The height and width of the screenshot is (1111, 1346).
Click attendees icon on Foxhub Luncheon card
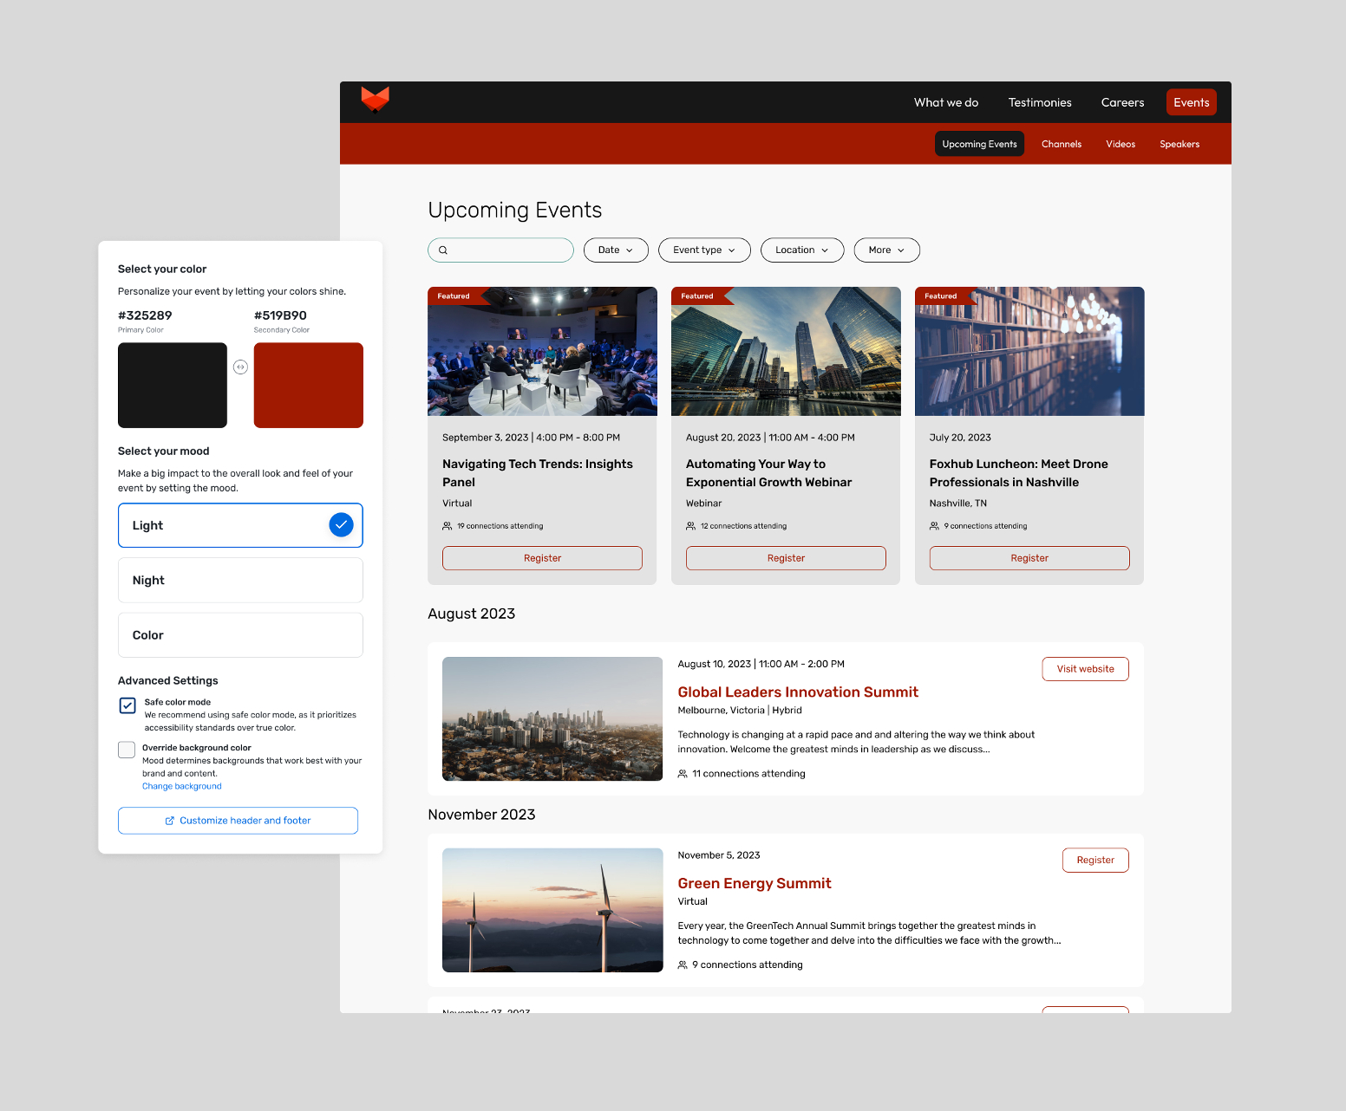click(x=934, y=526)
